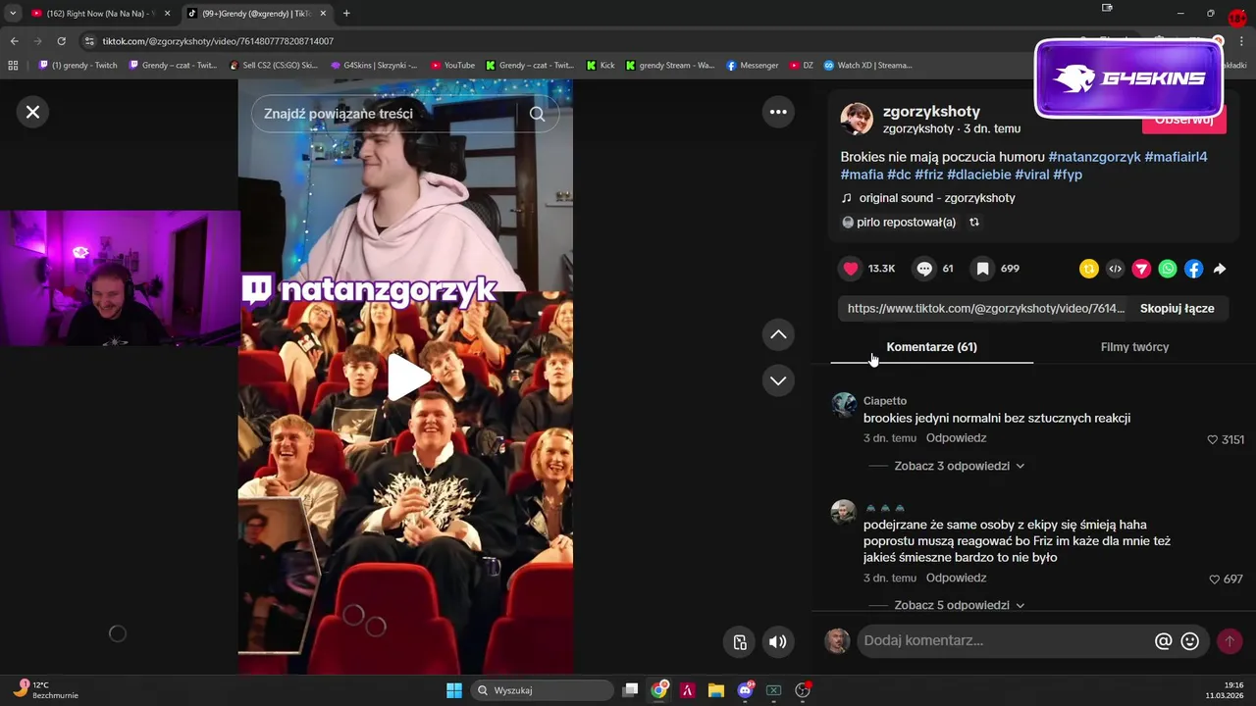Screen dimensions: 1256x706
Task: Play the paused TikTok video
Action: point(407,378)
